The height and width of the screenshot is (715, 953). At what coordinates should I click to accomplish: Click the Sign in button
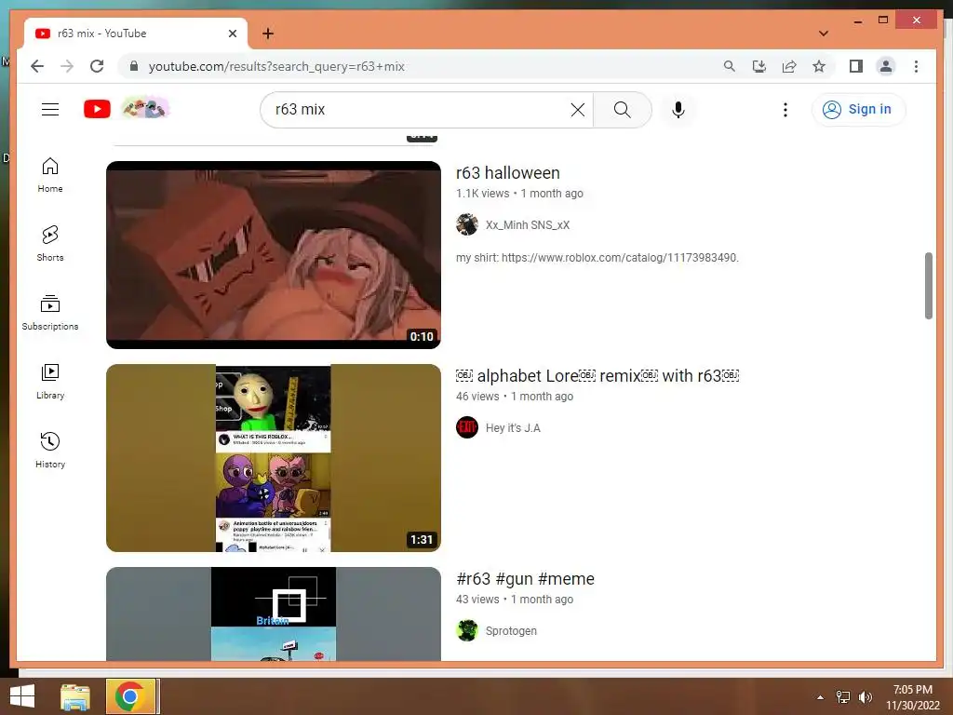pyautogui.click(x=858, y=110)
